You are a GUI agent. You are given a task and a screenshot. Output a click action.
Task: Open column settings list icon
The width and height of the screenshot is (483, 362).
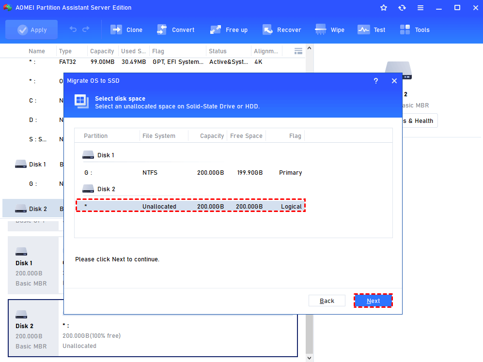coord(298,51)
